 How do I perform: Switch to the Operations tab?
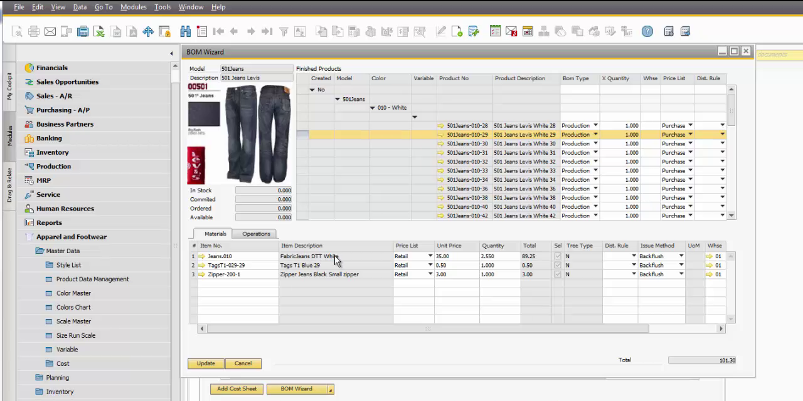coord(256,234)
